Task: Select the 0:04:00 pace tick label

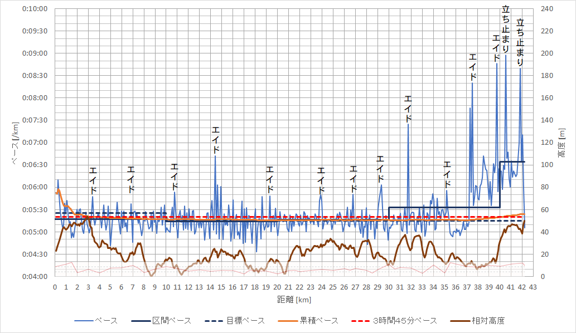Action: (x=35, y=277)
